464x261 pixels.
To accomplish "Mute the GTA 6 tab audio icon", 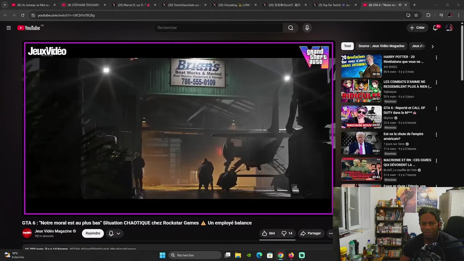I will click(x=400, y=5).
